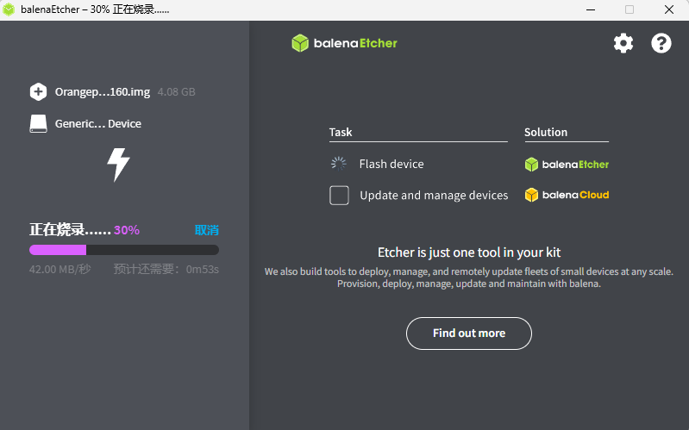
Task: Click the 42.00 MB/秒 speed readout
Action: [60, 269]
